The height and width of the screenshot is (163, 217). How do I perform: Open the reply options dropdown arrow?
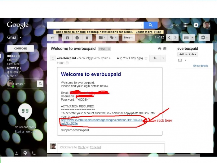(x=163, y=58)
